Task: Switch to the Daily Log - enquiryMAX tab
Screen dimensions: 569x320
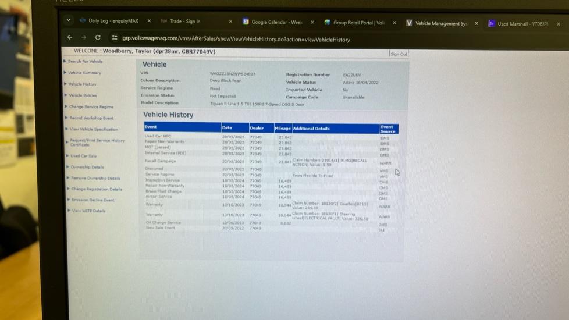Action: [113, 21]
